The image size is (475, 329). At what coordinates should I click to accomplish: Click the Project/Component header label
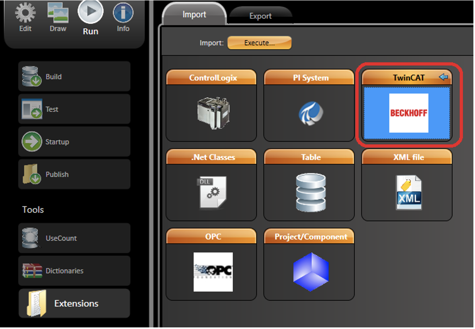coord(311,236)
